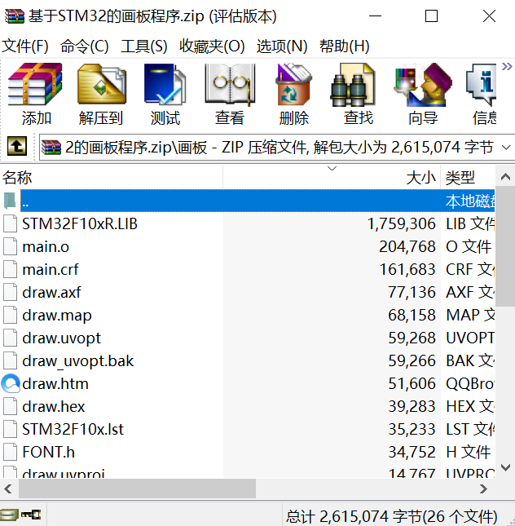
Task: Click the 添加 (Add) toolbar icon
Action: tap(36, 95)
